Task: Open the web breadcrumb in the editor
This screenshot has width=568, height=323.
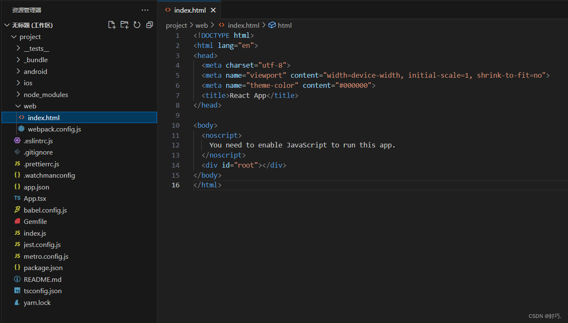Action: [x=202, y=25]
